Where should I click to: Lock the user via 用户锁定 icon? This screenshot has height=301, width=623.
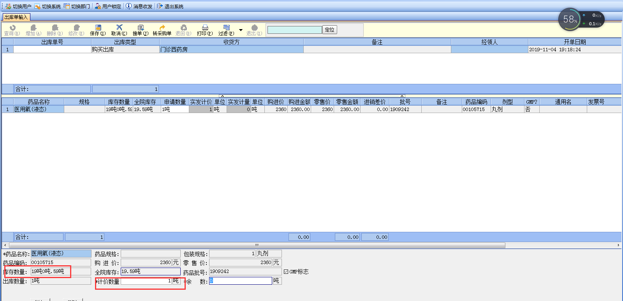click(98, 6)
